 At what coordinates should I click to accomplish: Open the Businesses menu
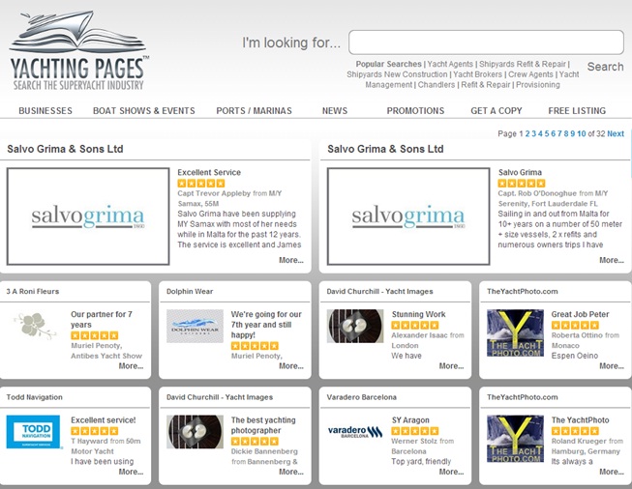coord(45,111)
